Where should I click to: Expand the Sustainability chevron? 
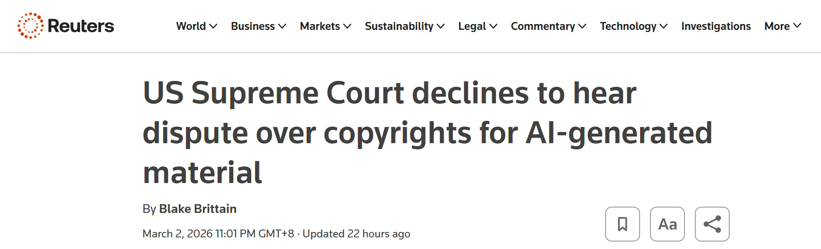(441, 26)
